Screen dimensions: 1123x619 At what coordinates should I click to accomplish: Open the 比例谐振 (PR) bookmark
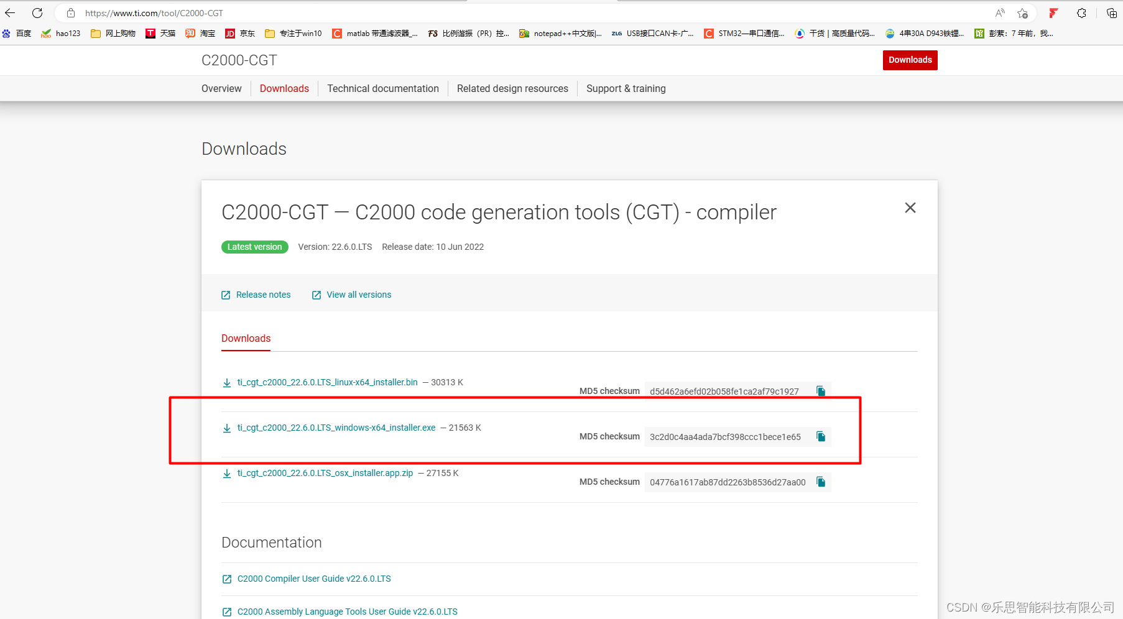pos(469,34)
